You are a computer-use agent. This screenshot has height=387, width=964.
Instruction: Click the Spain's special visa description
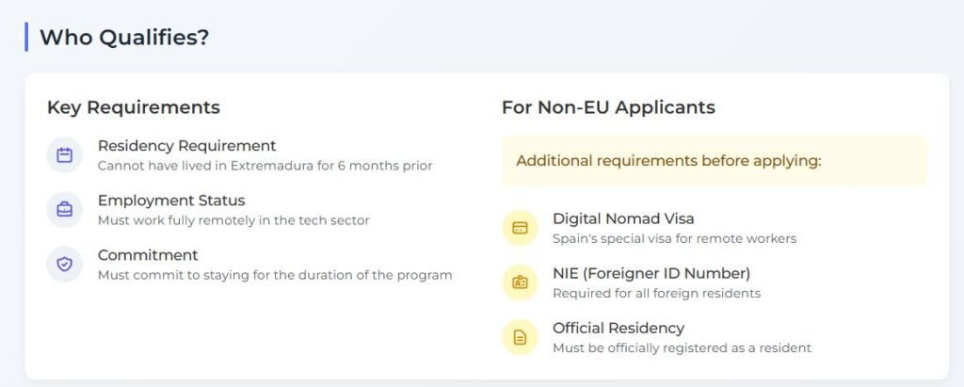674,239
